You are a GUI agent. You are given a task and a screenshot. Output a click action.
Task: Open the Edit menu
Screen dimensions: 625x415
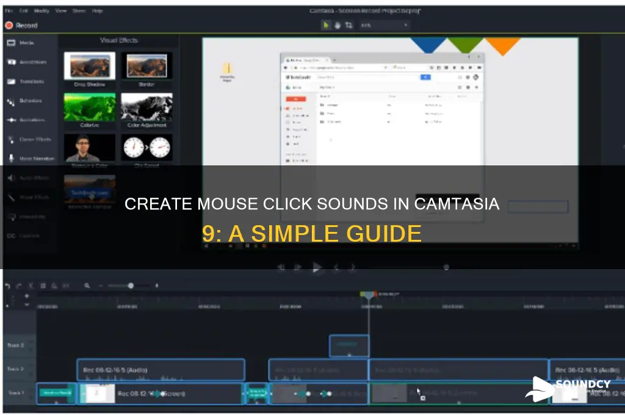(x=24, y=11)
